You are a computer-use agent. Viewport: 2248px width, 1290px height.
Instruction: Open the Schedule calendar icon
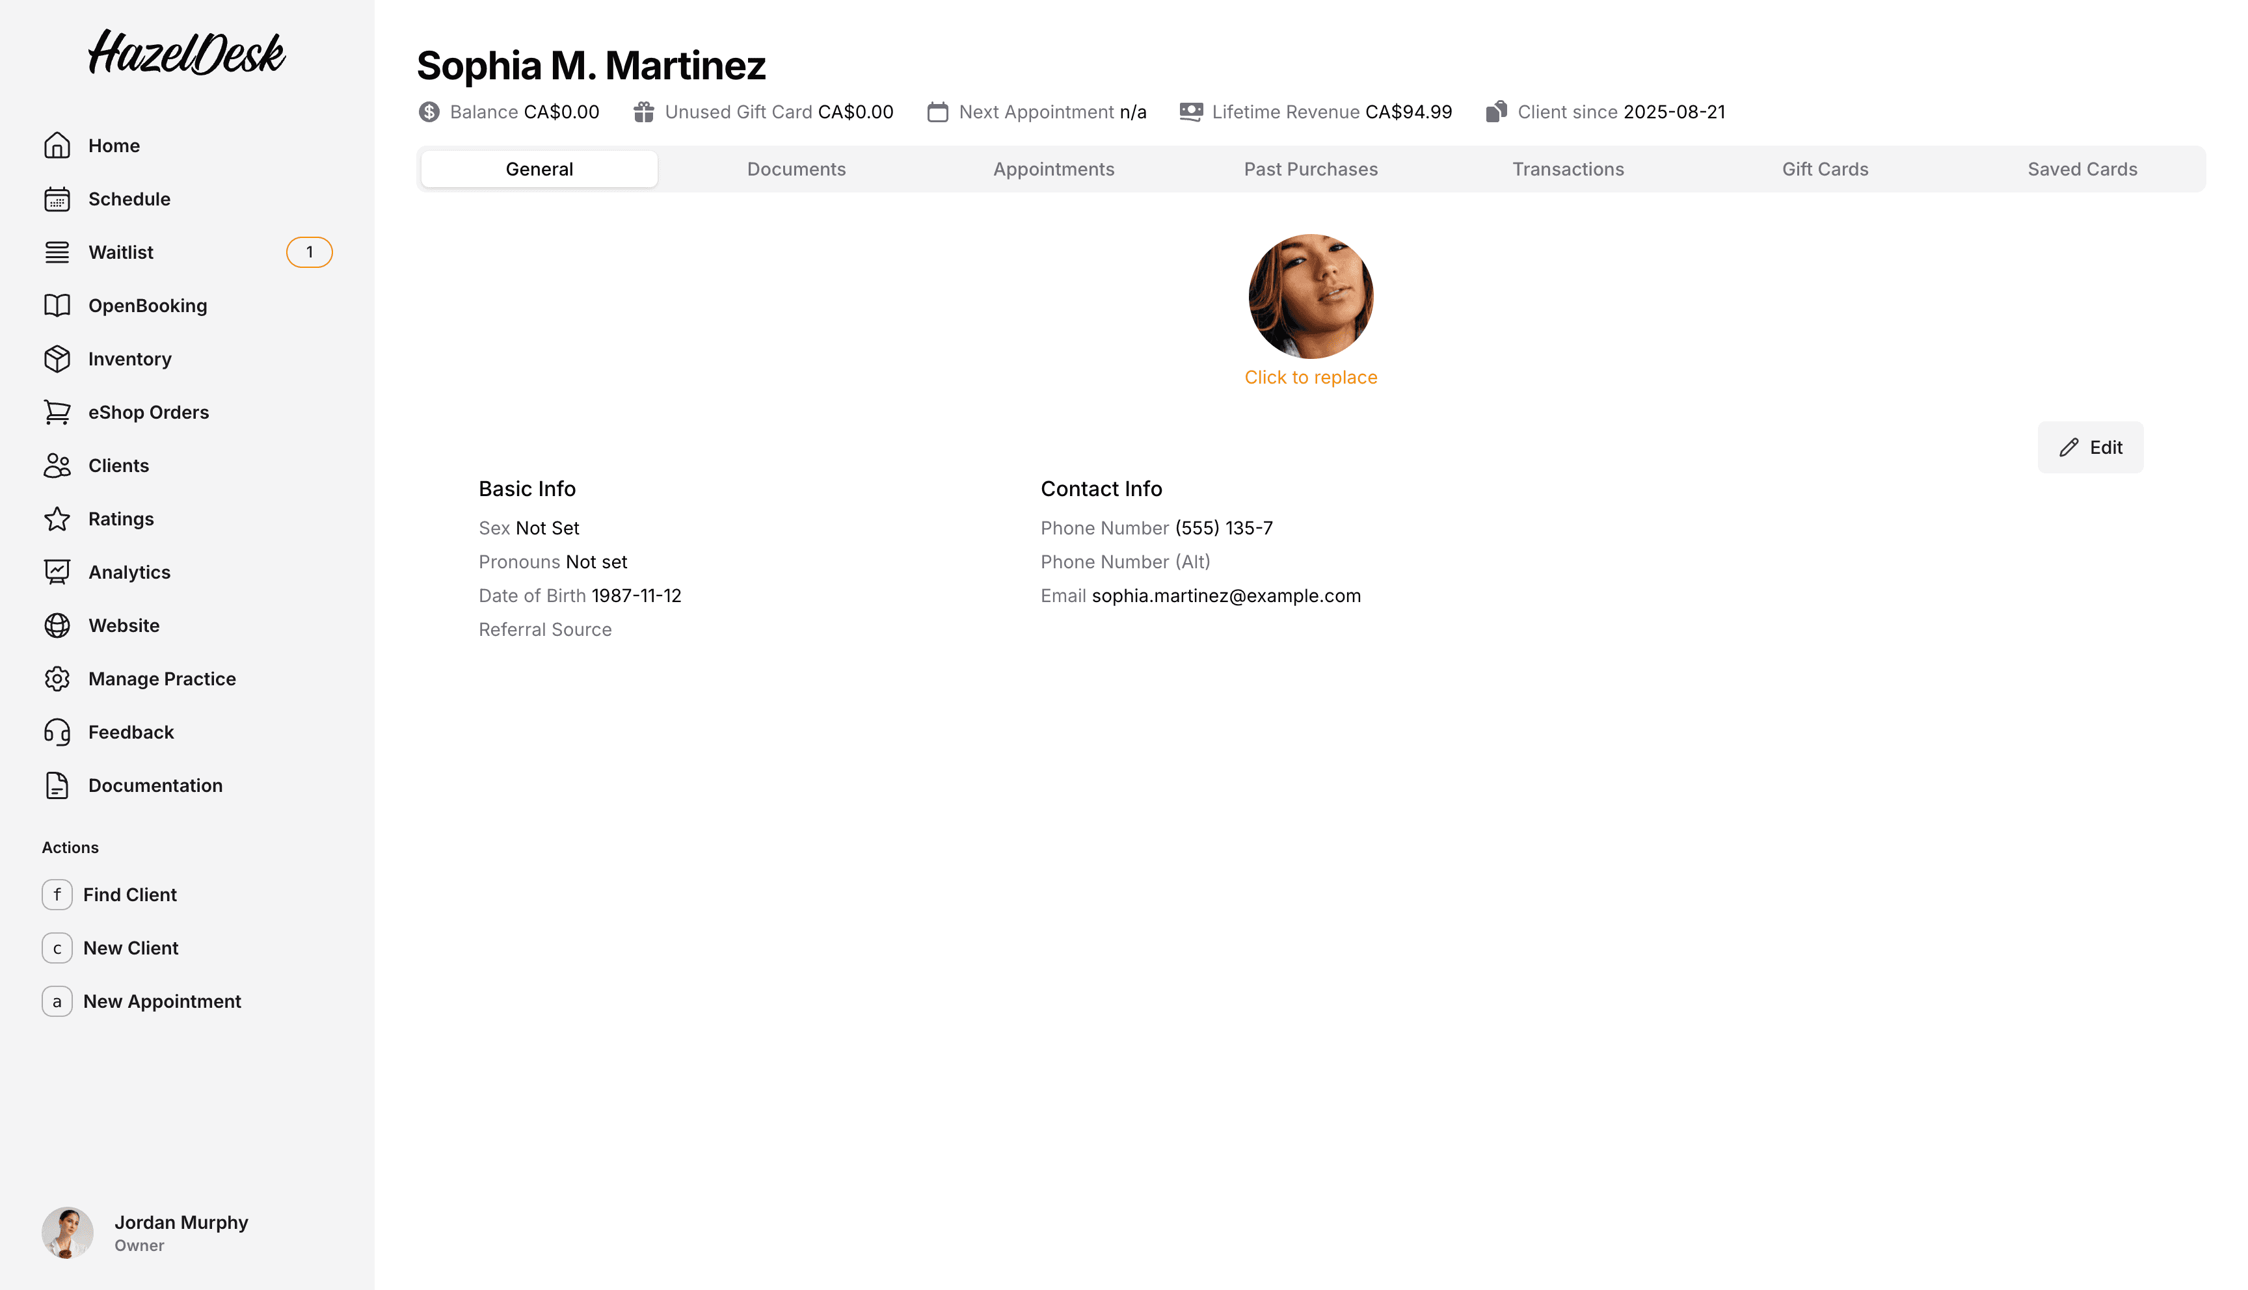pos(57,198)
